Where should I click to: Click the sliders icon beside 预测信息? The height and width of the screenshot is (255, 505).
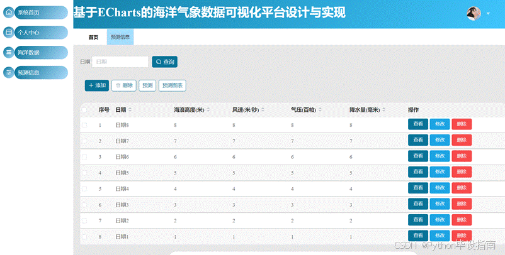pos(9,72)
